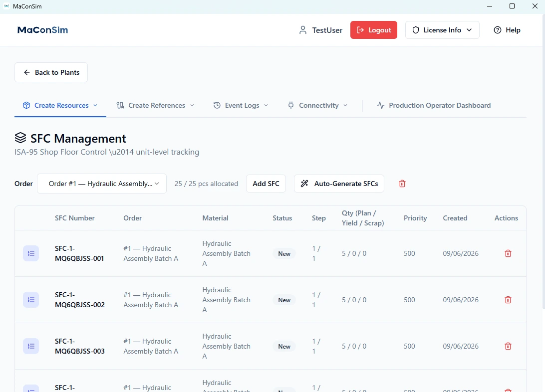The width and height of the screenshot is (545, 392).
Task: Click the TestUser profile icon
Action: (x=303, y=30)
